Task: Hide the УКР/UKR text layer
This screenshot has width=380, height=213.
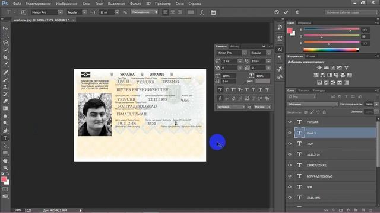Action: pos(290,122)
